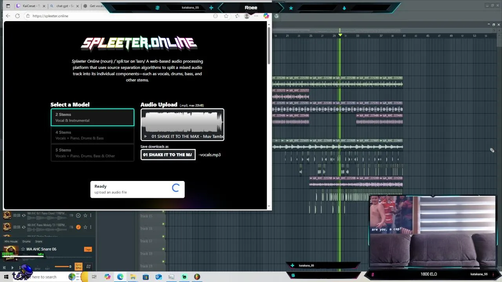Skip to previous sample in player
502x282 pixels.
4,268
